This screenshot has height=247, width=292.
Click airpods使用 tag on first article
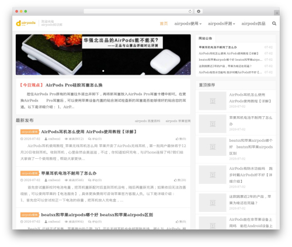point(30,132)
